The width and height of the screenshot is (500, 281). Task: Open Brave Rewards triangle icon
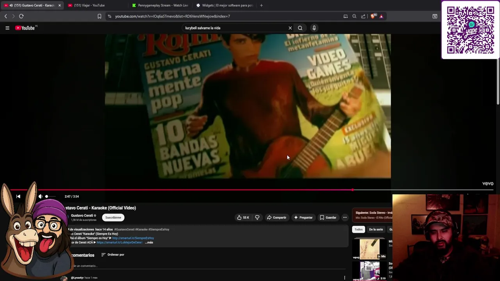pyautogui.click(x=381, y=16)
